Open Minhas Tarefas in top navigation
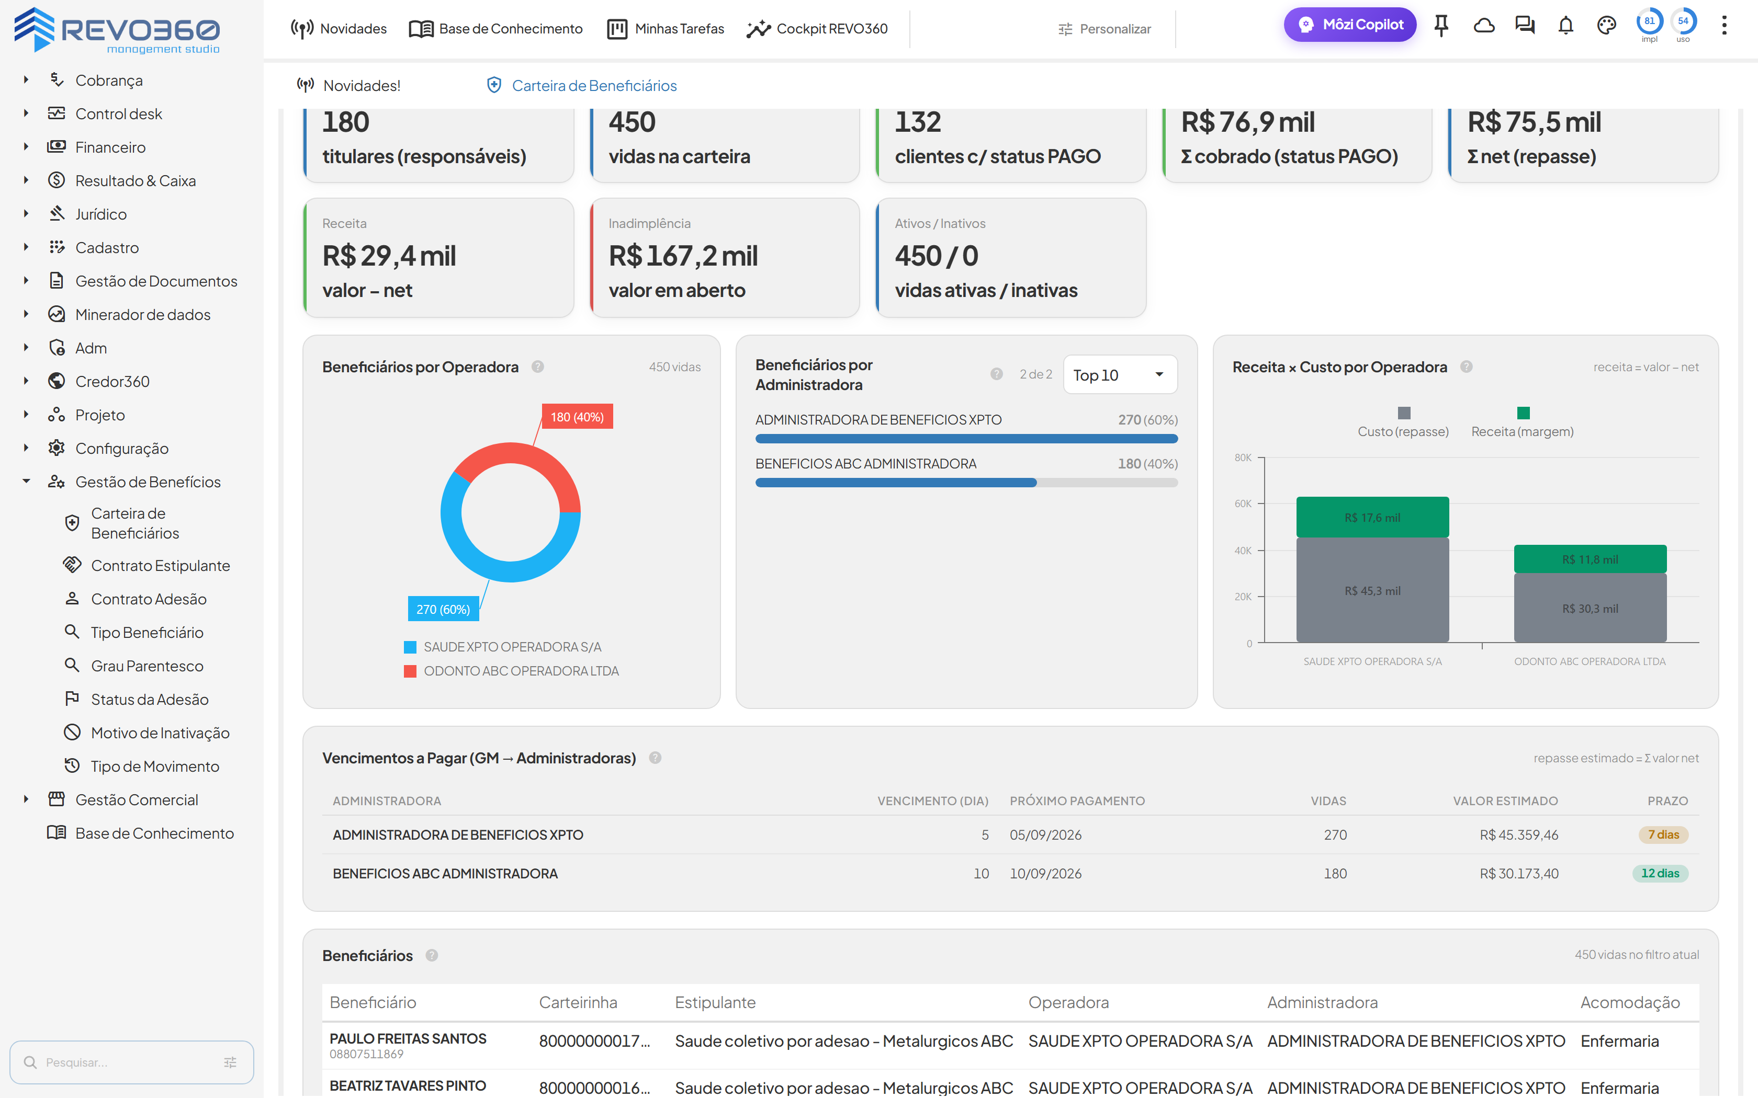The image size is (1758, 1098). [666, 29]
